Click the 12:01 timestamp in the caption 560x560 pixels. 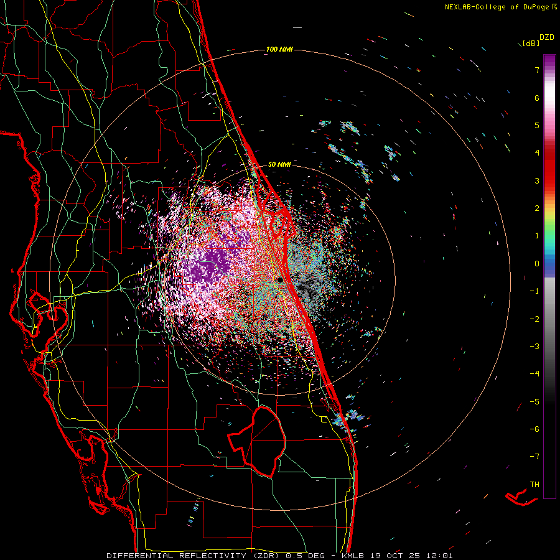tap(441, 556)
